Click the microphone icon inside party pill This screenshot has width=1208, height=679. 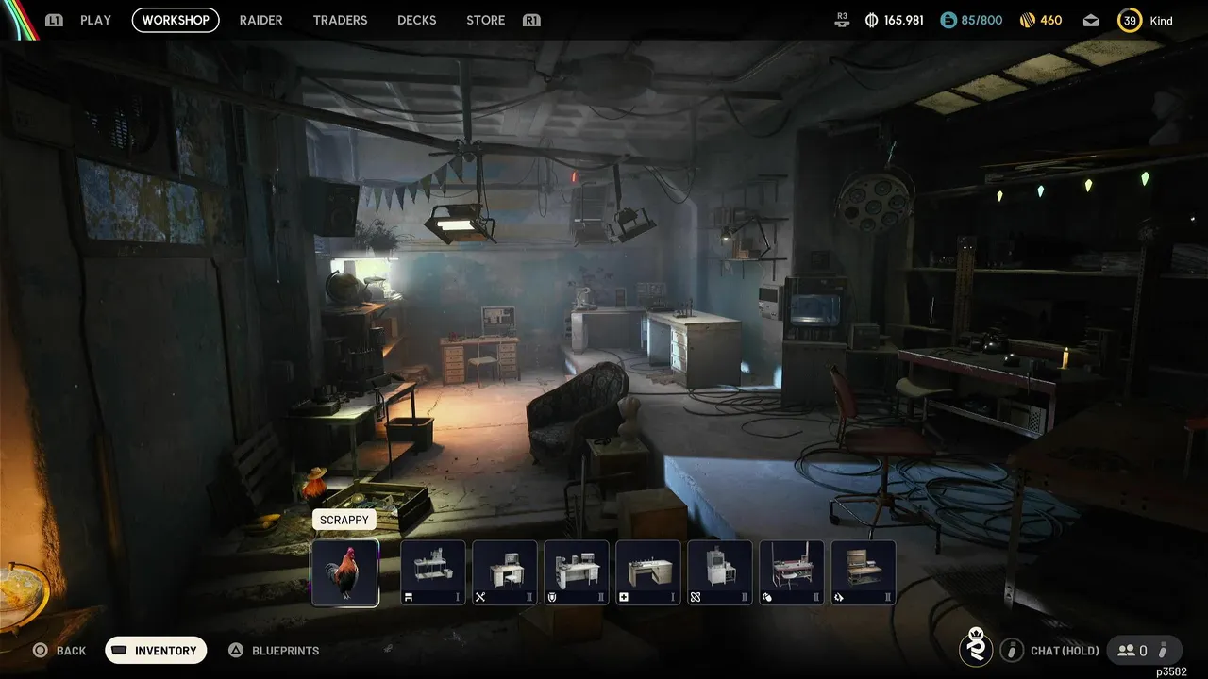pos(1164,651)
